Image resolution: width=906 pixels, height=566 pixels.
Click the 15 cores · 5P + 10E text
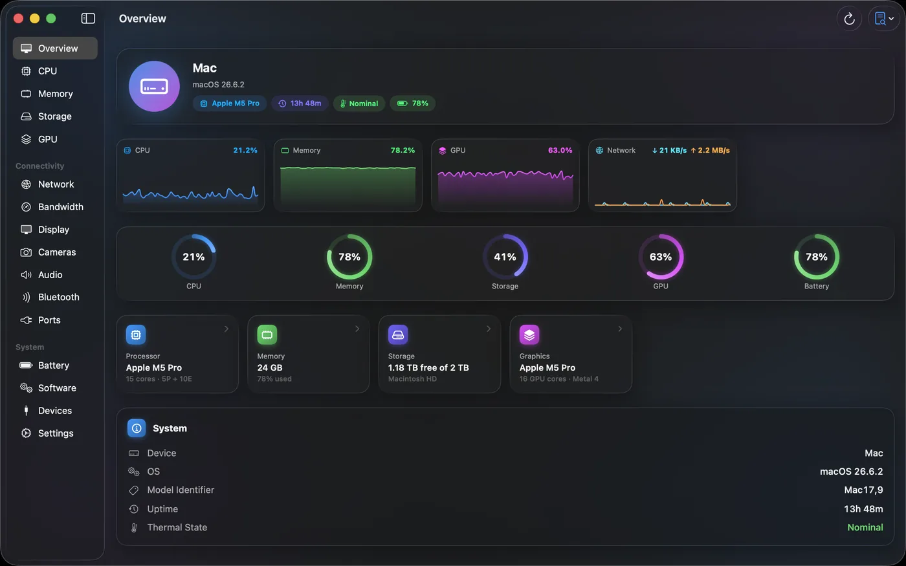(x=159, y=379)
